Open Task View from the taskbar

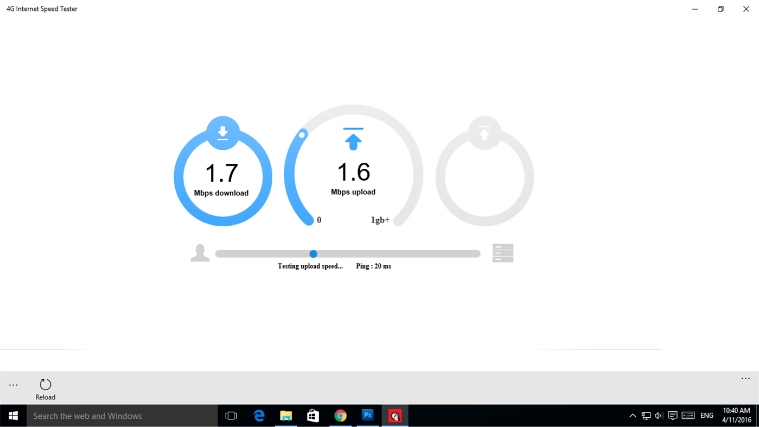click(x=231, y=415)
